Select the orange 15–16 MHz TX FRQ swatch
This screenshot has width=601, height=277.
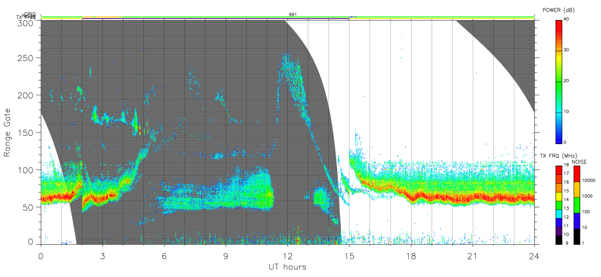558,188
